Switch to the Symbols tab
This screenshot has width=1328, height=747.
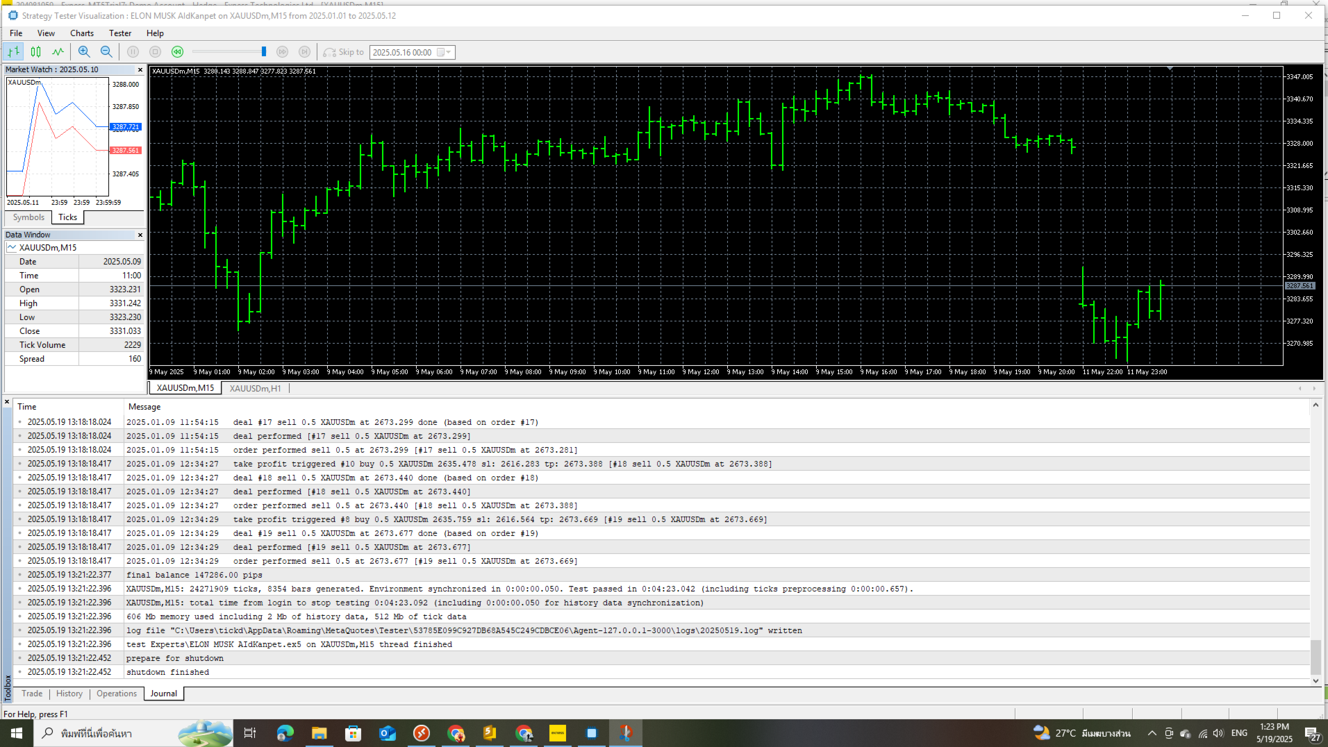point(28,217)
